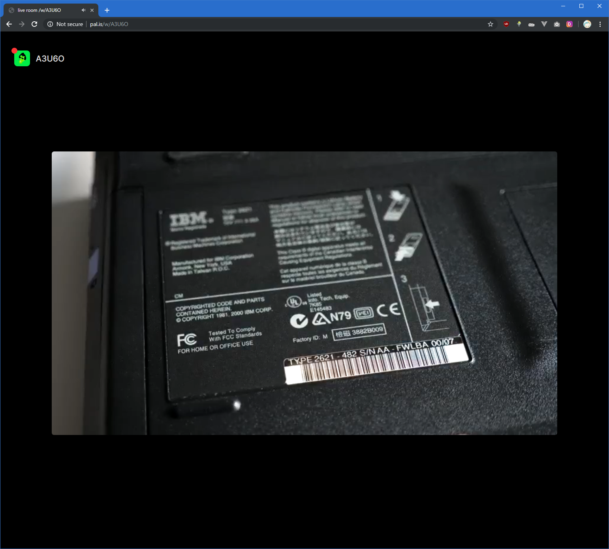Open the yellow dart-shaped extension icon
Viewport: 609px width, 549px height.
(519, 24)
